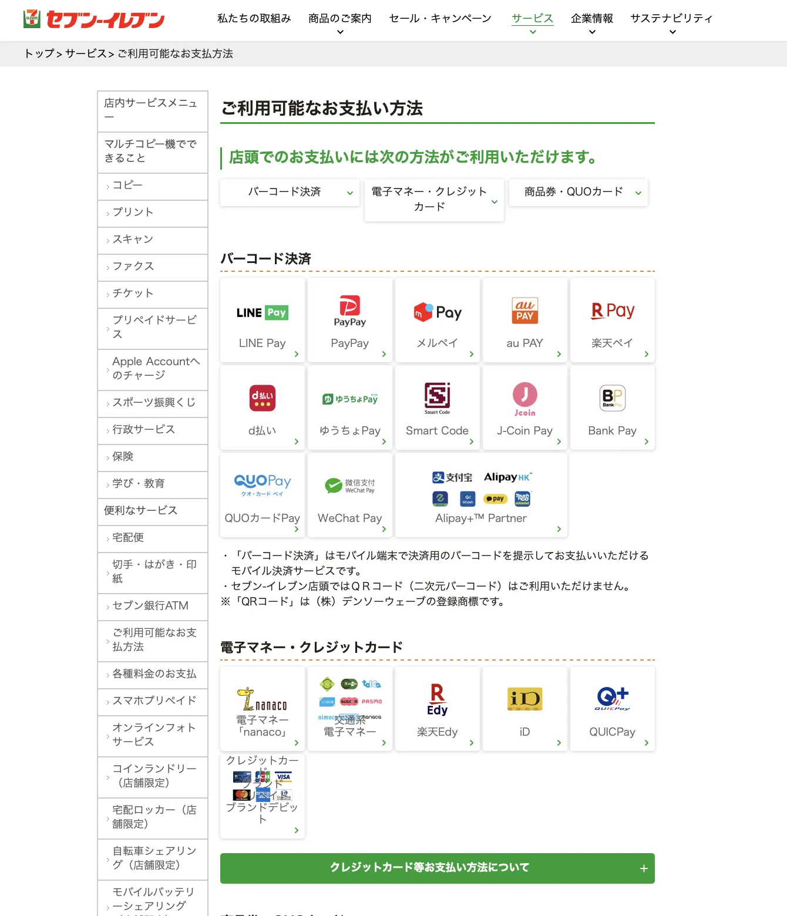Image resolution: width=787 pixels, height=916 pixels.
Task: Click the 楽天Edy logo
Action: [438, 699]
